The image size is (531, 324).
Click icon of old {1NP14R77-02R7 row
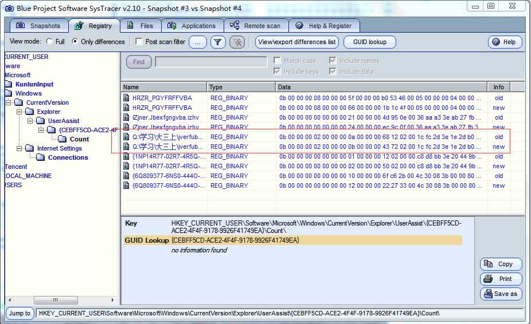pos(126,156)
